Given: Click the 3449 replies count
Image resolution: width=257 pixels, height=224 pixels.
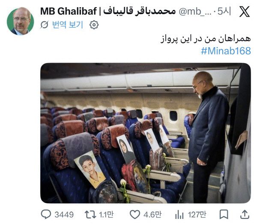Looking at the screenshot, I should [64, 215].
